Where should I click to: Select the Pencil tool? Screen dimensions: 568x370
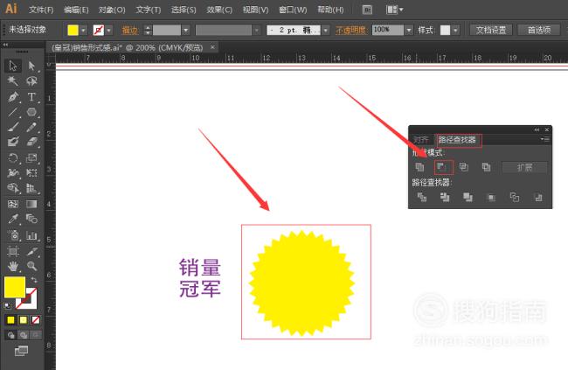[31, 127]
